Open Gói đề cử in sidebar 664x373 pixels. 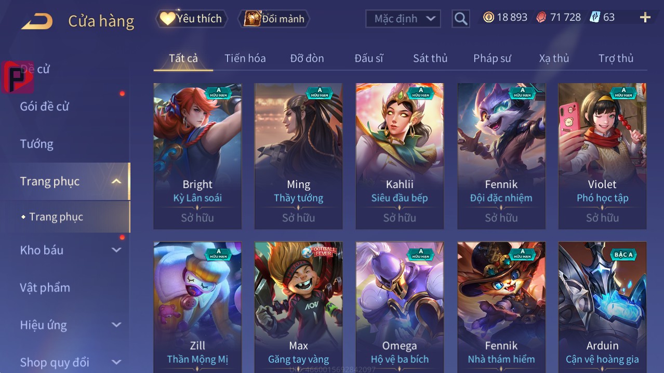point(45,106)
